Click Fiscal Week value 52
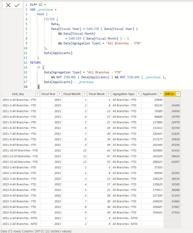193x233 pixels. coord(109,162)
